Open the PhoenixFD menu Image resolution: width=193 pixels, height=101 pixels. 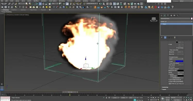coord(106,1)
